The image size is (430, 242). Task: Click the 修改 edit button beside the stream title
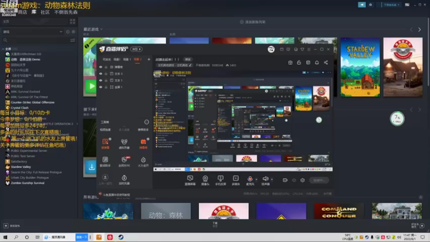tap(188, 59)
